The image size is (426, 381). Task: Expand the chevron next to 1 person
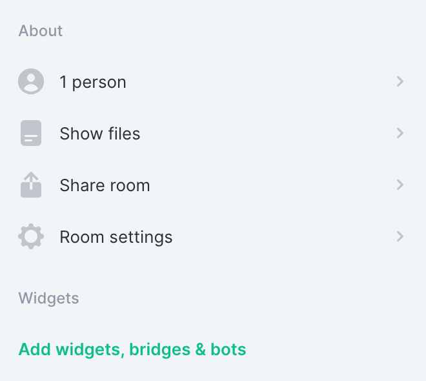coord(400,81)
